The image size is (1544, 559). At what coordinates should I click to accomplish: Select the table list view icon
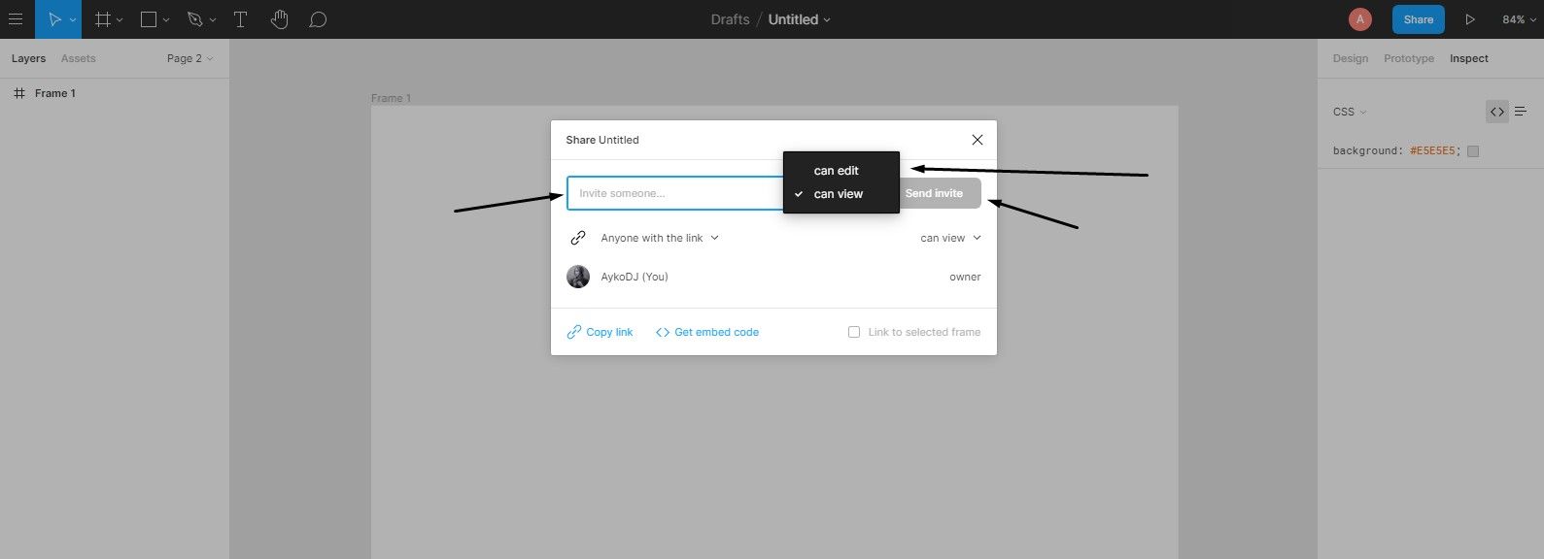(x=1521, y=112)
